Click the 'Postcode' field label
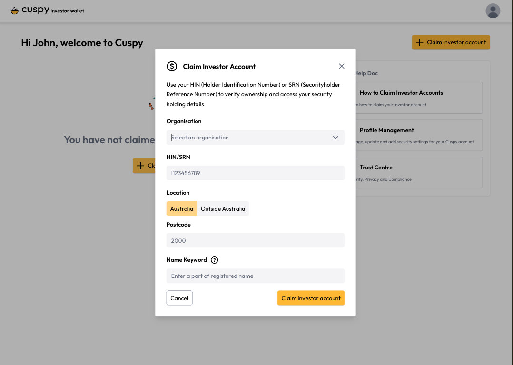This screenshot has height=365, width=513. [178, 225]
